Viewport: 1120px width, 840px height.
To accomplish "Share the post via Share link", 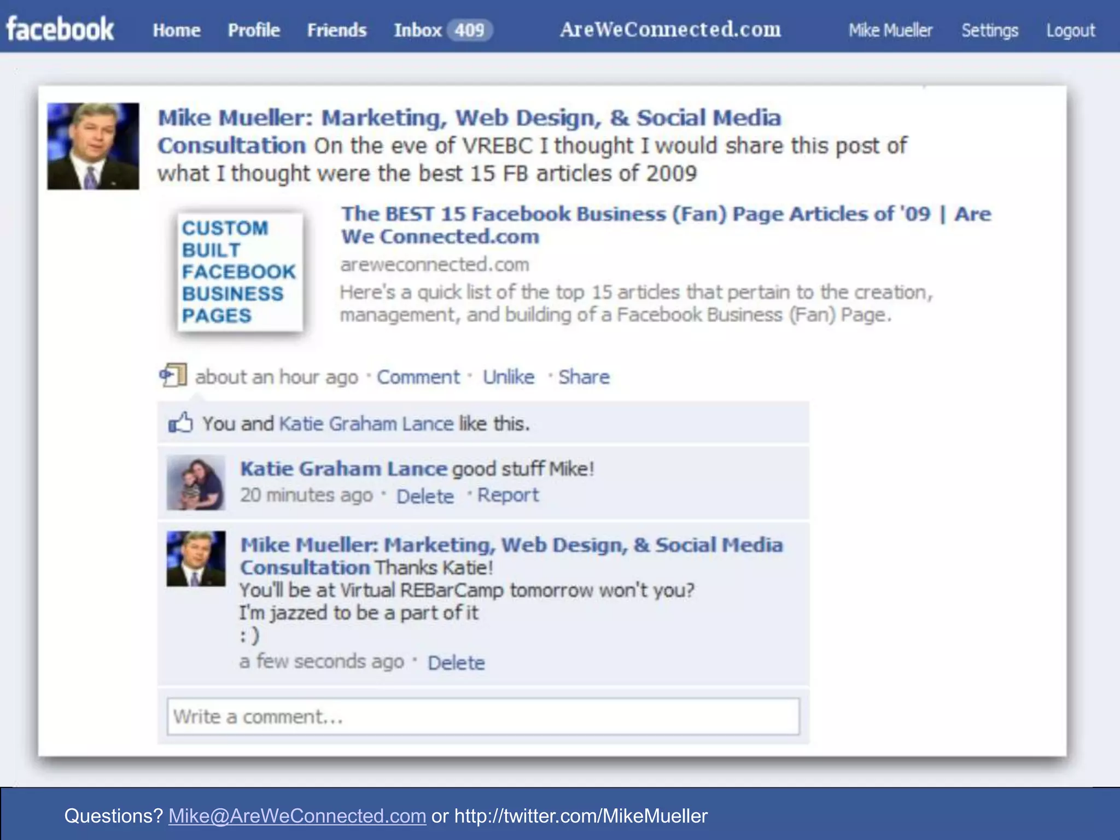I will click(584, 377).
